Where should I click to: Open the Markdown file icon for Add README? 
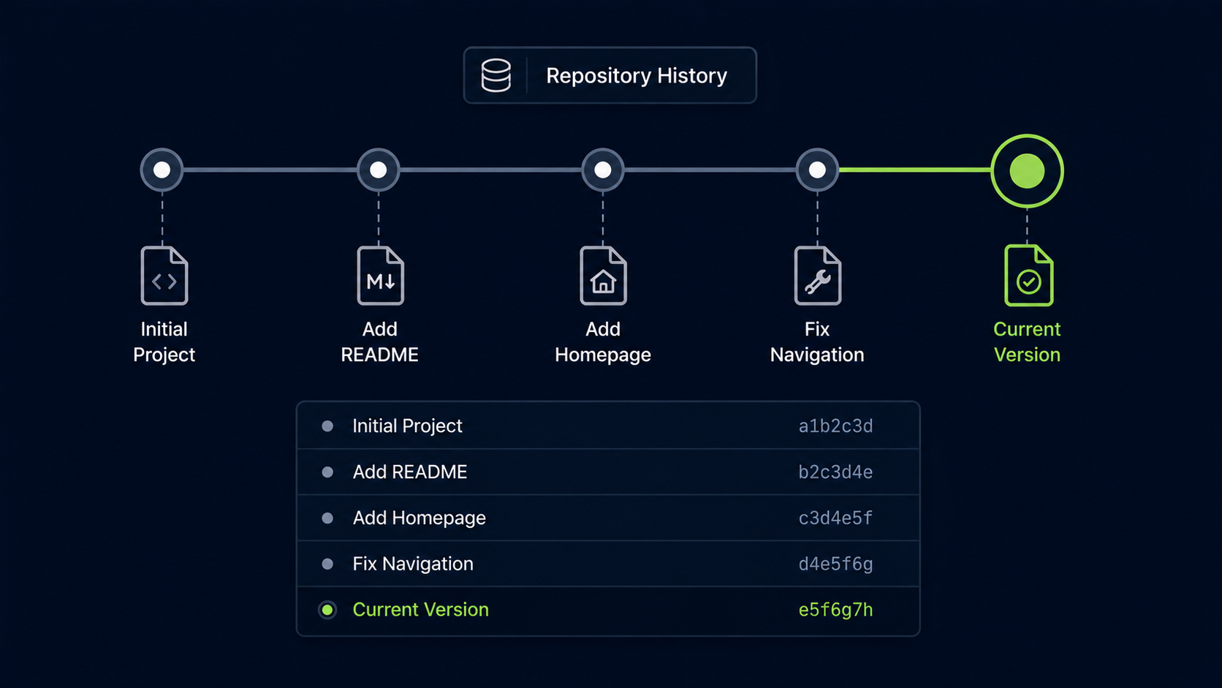pos(381,276)
